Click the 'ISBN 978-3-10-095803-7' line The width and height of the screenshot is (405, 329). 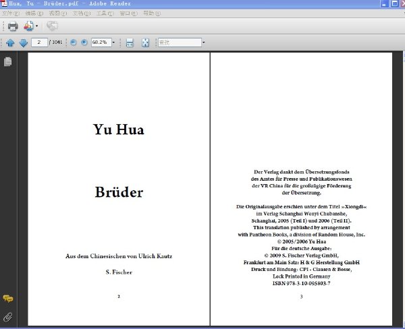point(301,283)
